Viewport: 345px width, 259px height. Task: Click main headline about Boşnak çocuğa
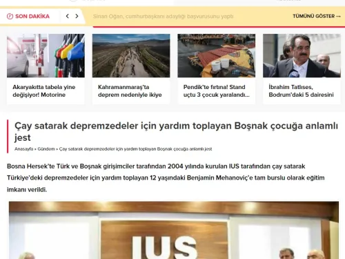(176, 132)
